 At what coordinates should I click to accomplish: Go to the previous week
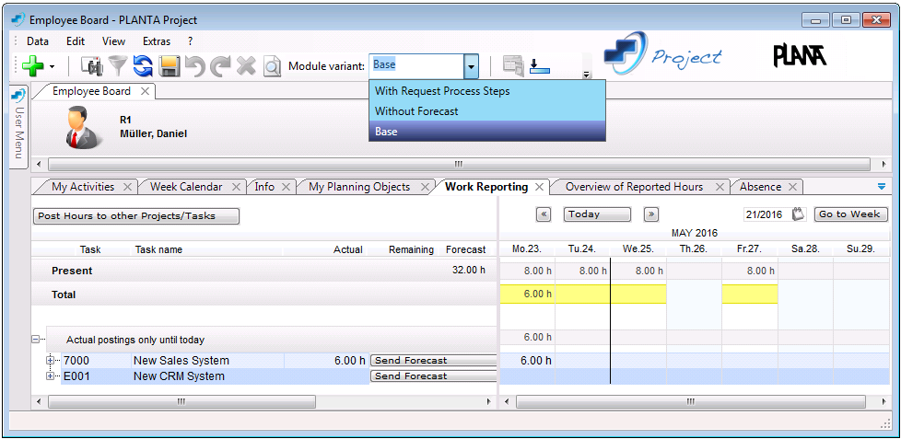point(544,214)
